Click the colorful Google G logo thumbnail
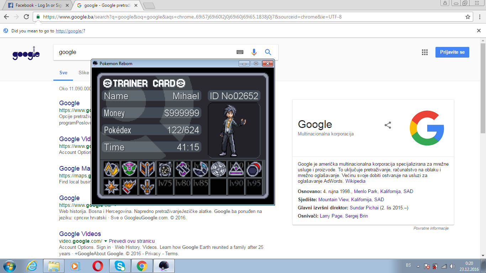The image size is (486, 273). pyautogui.click(x=427, y=128)
